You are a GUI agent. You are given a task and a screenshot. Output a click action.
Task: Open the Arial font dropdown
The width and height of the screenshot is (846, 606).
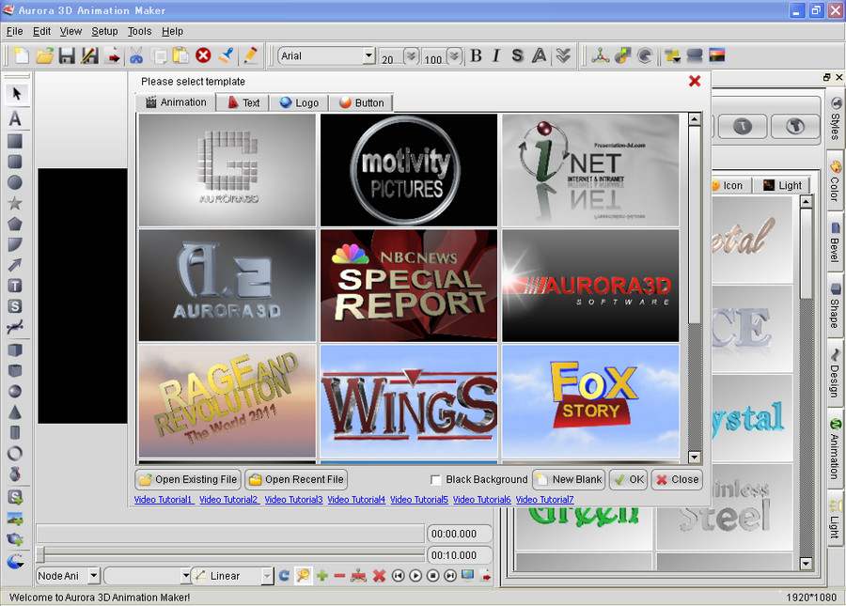click(x=368, y=56)
